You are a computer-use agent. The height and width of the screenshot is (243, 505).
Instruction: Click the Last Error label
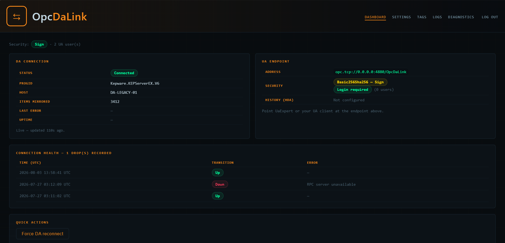pyautogui.click(x=30, y=111)
